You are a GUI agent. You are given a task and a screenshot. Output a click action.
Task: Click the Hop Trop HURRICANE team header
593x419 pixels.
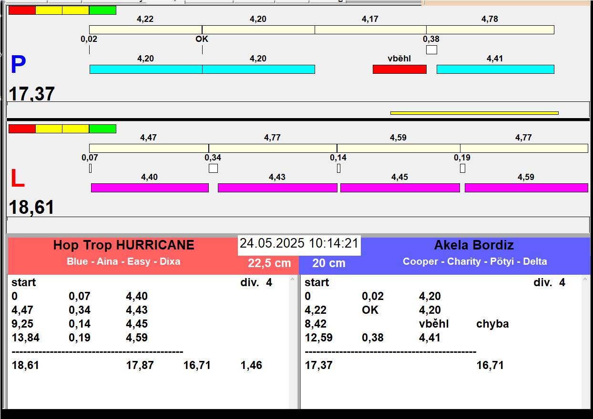[123, 245]
